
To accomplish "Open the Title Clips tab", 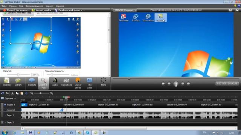I will [89, 83].
